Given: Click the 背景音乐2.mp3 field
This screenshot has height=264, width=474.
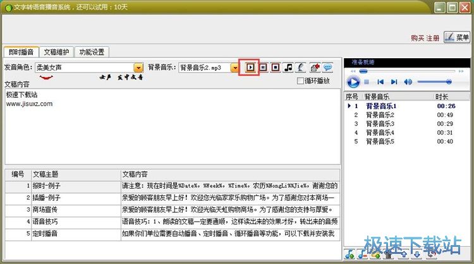Looking at the screenshot, I should pos(205,68).
